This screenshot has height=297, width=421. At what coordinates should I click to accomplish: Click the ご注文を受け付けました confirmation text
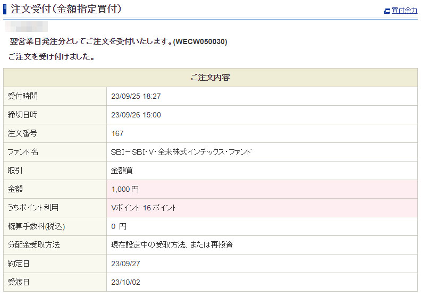pyautogui.click(x=52, y=57)
